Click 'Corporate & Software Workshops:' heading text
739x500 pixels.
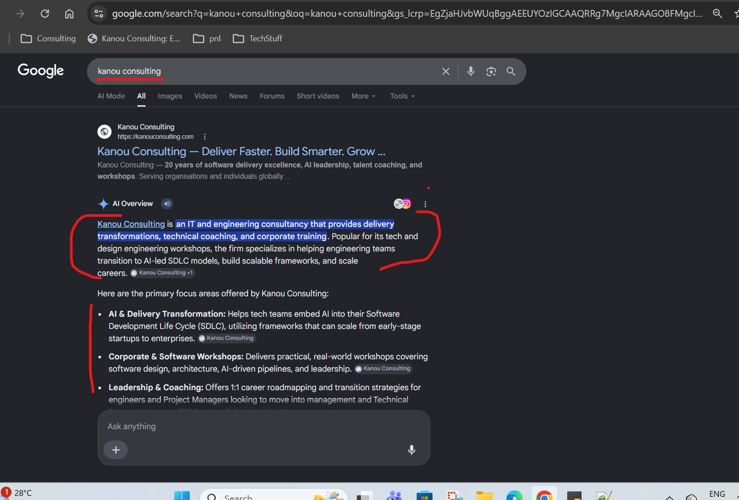pos(176,357)
